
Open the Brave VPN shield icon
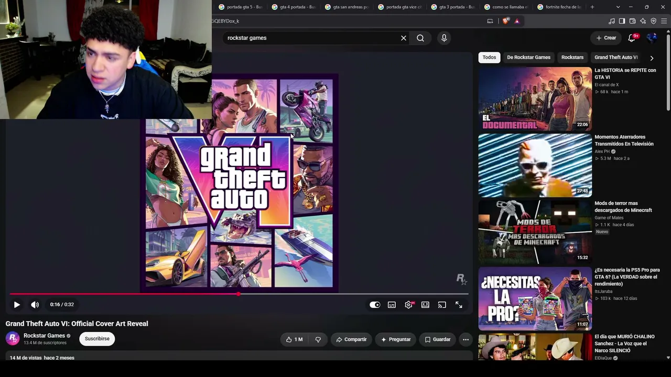click(654, 21)
